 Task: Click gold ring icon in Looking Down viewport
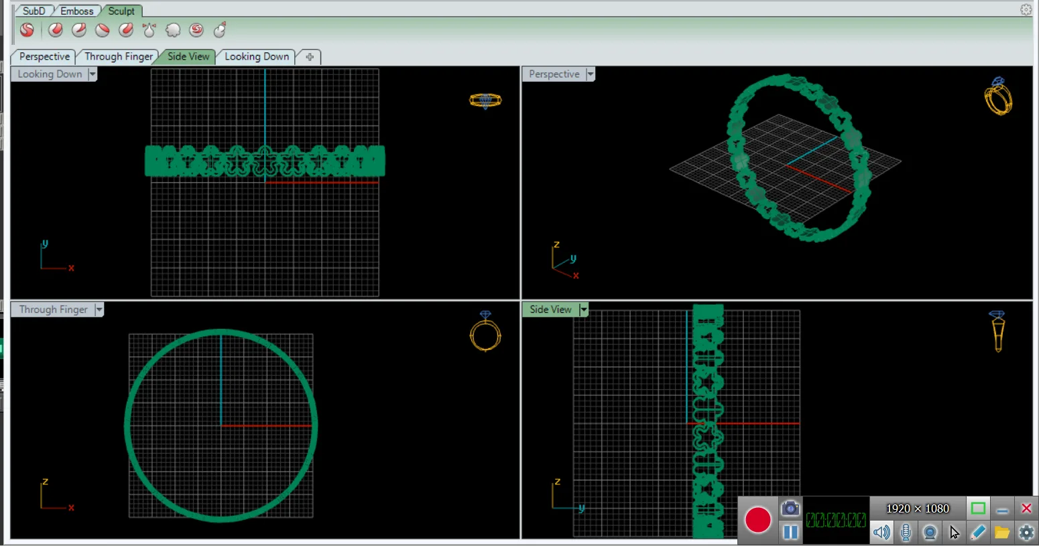(485, 100)
